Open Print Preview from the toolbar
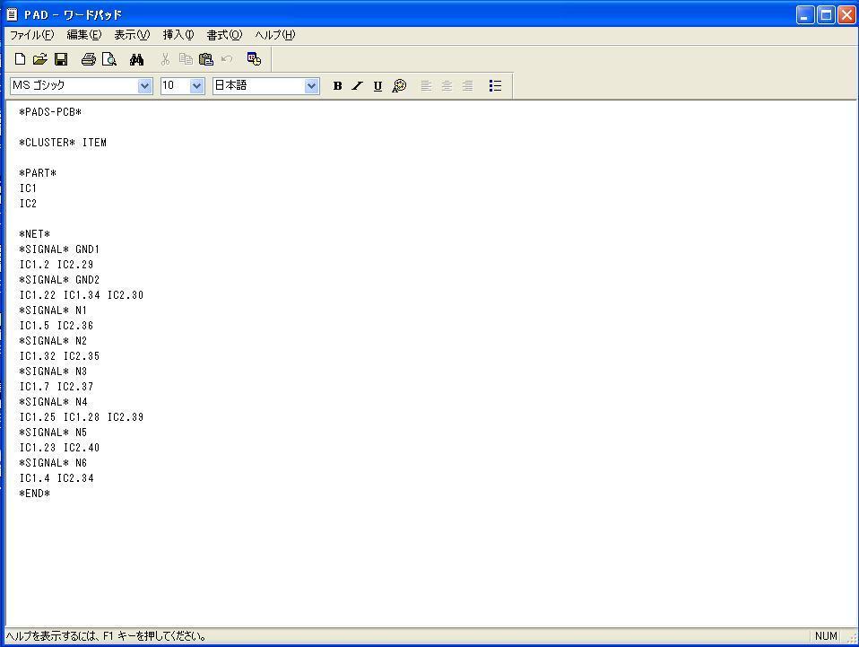The image size is (859, 647). coord(108,59)
